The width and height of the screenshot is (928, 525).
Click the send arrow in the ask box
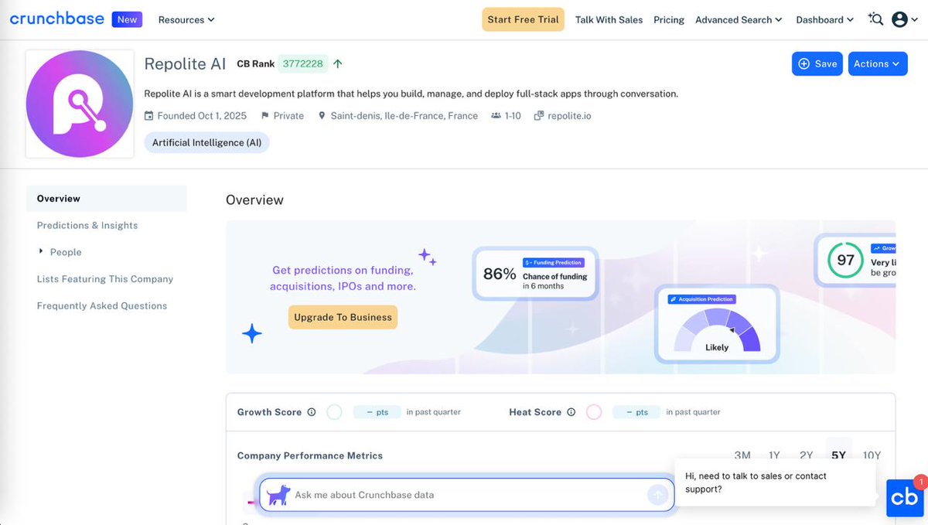(657, 495)
